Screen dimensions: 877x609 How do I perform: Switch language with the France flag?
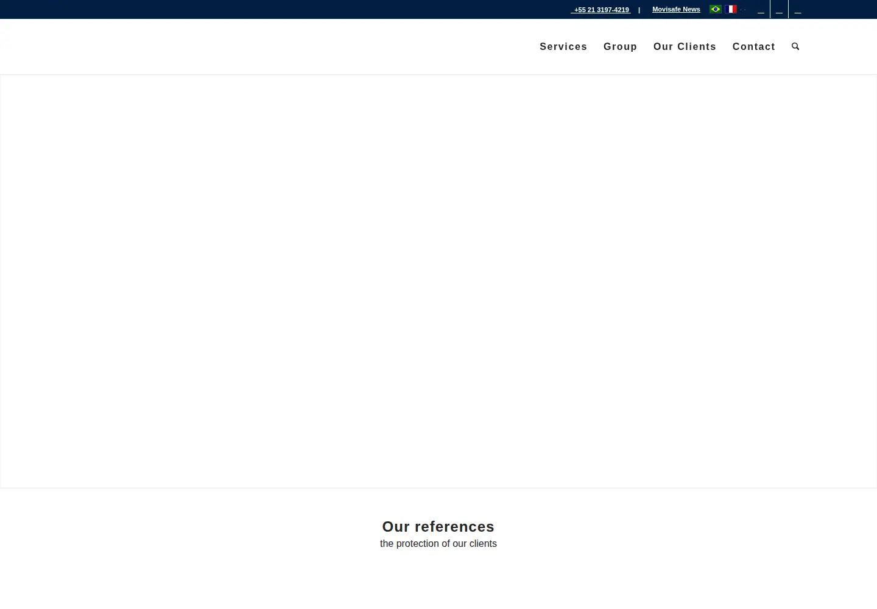tap(731, 9)
